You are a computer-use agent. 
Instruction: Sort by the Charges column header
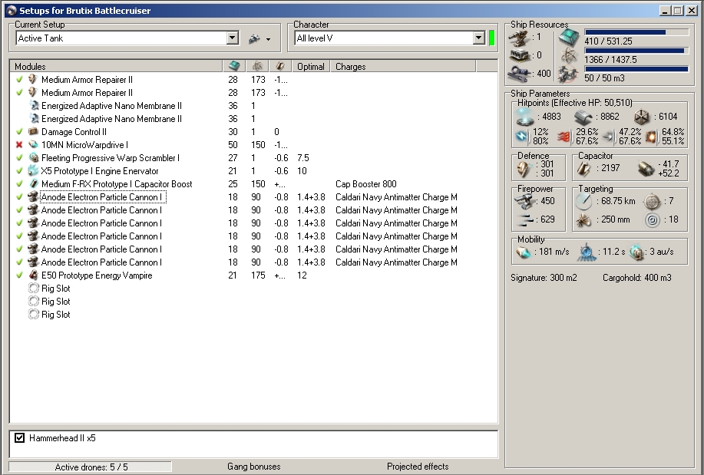(403, 67)
